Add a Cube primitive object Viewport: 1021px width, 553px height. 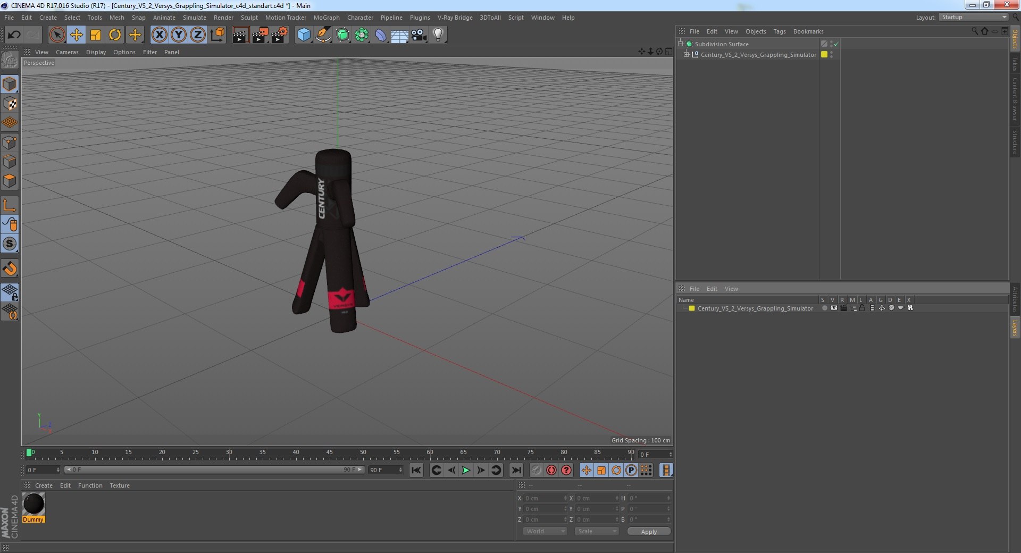point(304,35)
